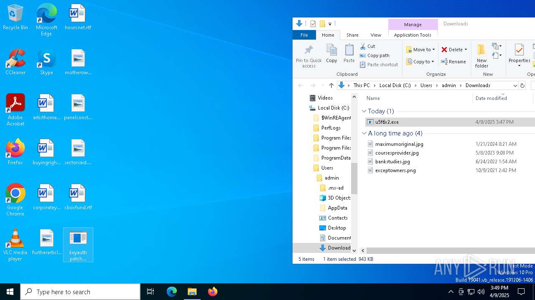
Task: Open Windows Start menu
Action: click(10, 292)
